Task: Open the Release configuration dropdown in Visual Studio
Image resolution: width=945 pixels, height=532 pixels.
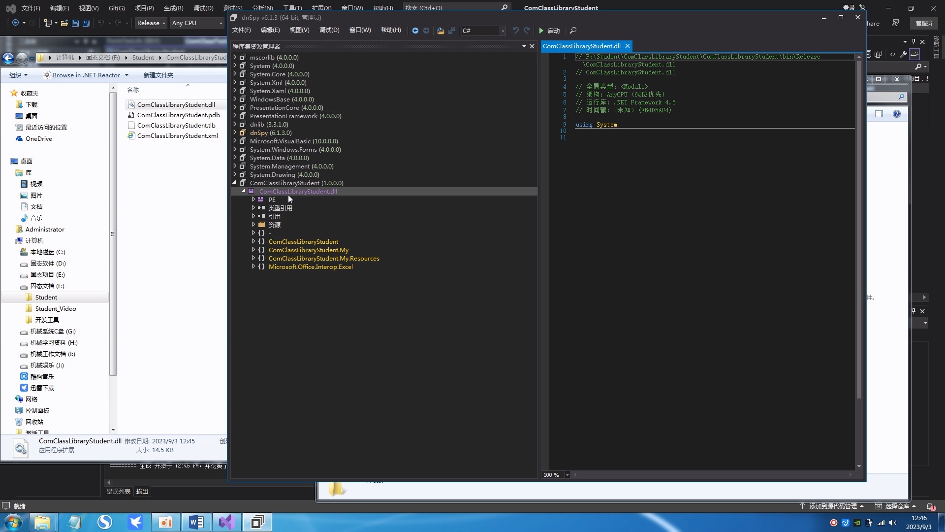Action: (x=151, y=23)
